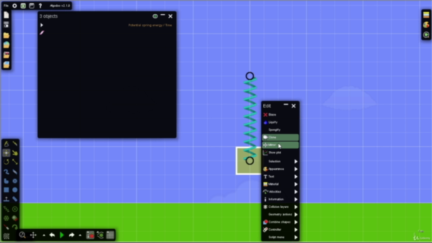Select the Scale tool
This screenshot has width=432, height=243.
(15, 162)
